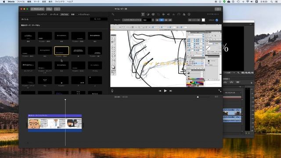Image resolution: width=281 pixels, height=158 pixels.
Task: Select the Title (T) settings icon
Action: pos(143,14)
